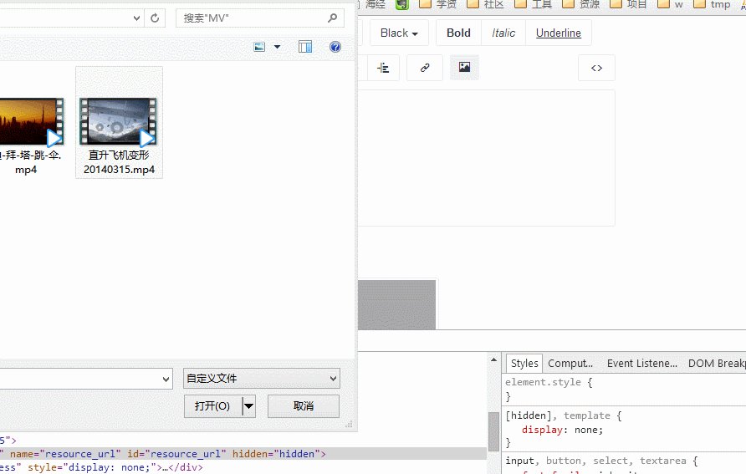The width and height of the screenshot is (746, 474).
Task: Switch to the Computed tab in DevTools
Action: point(570,363)
